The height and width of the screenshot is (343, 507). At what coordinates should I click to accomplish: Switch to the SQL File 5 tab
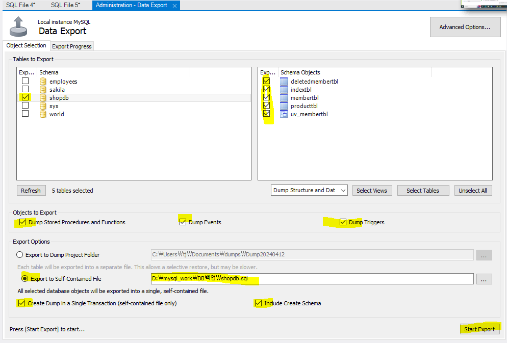pos(65,5)
